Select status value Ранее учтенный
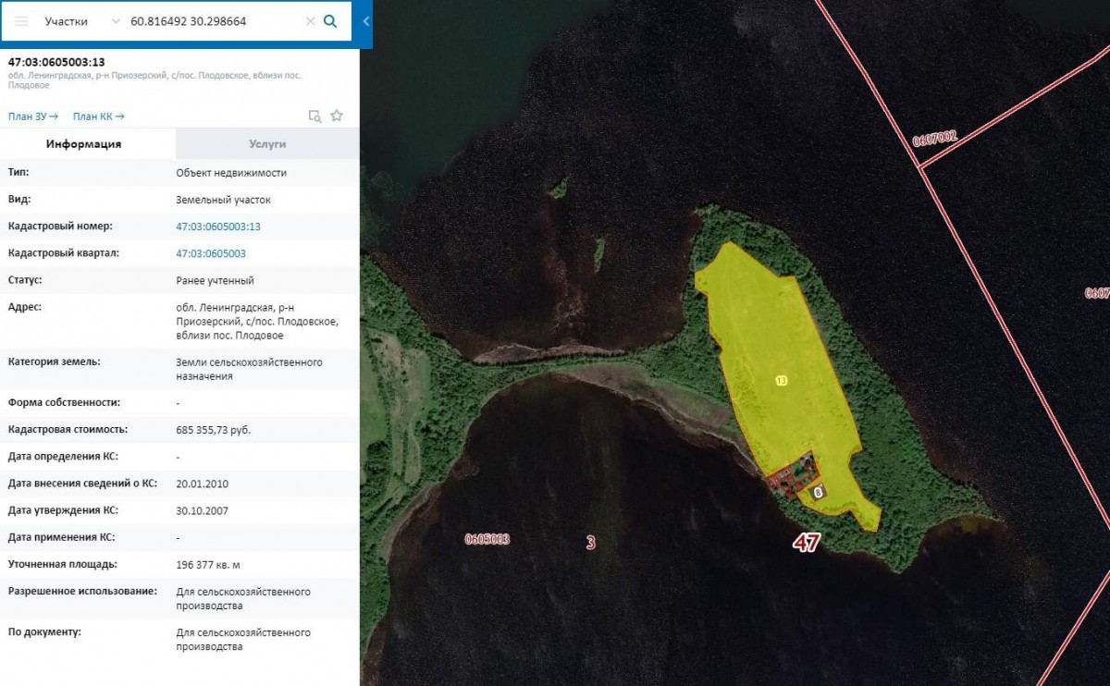The image size is (1110, 686). (x=215, y=280)
